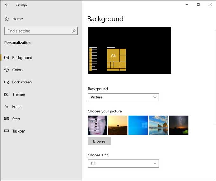This screenshot has height=181, width=216.
Task: Pick the night sky tent thumbnail
Action: click(179, 125)
